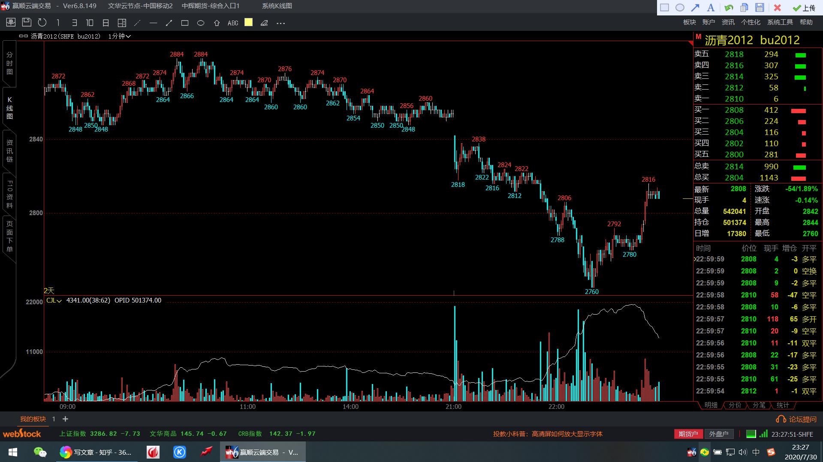Open the yellow drawing color swatch
The image size is (823, 462).
(x=248, y=22)
